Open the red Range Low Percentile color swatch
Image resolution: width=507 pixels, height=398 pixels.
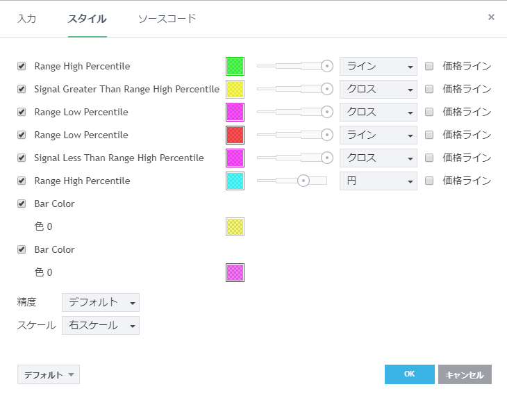pyautogui.click(x=235, y=135)
